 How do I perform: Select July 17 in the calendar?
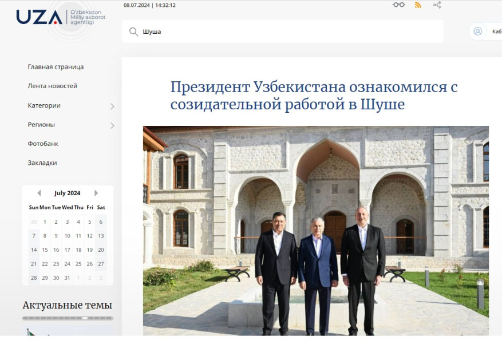67,250
